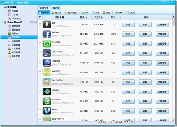The height and width of the screenshot is (127, 177).
Task: Toggle the select-all checkbox in the header
Action: point(40,18)
